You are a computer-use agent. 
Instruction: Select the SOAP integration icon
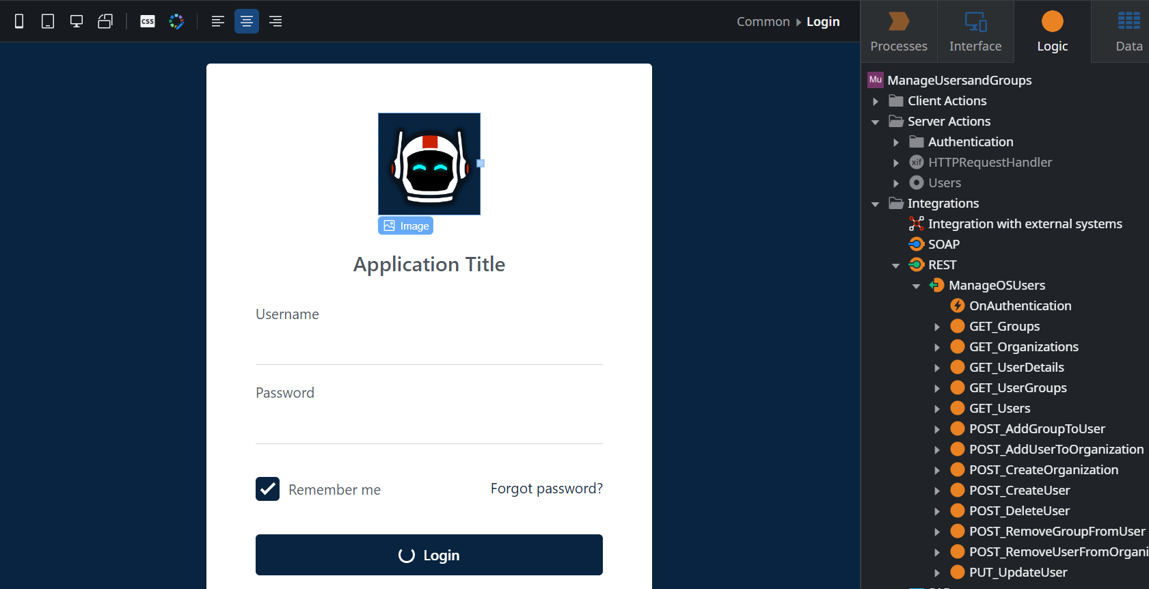[917, 244]
